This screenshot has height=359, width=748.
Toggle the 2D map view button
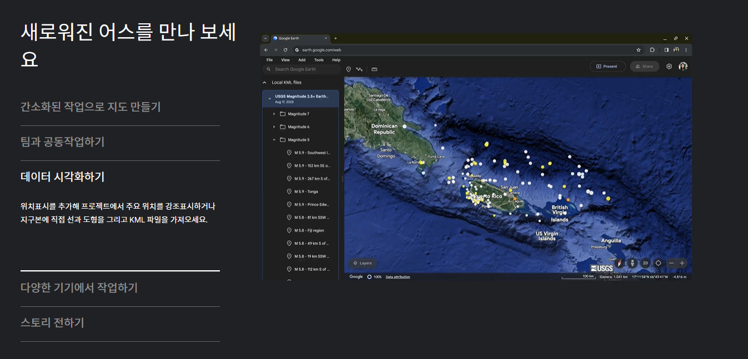point(645,263)
